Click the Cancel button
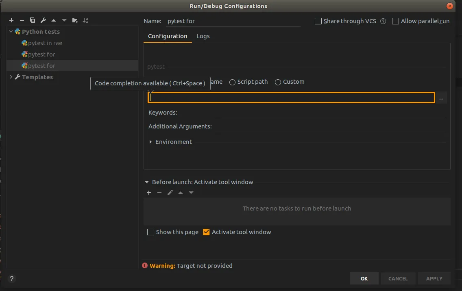The width and height of the screenshot is (462, 291). (x=398, y=278)
